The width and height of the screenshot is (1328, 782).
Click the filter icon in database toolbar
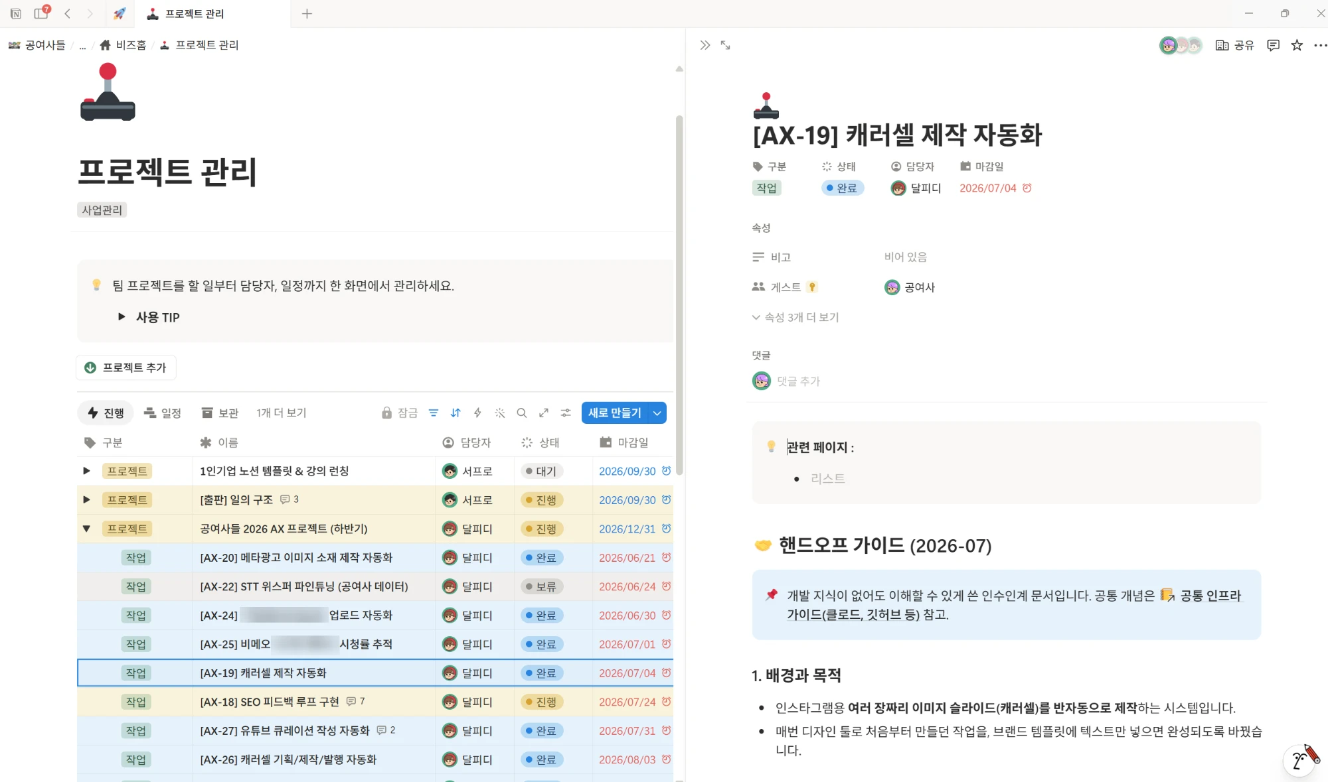pos(434,413)
